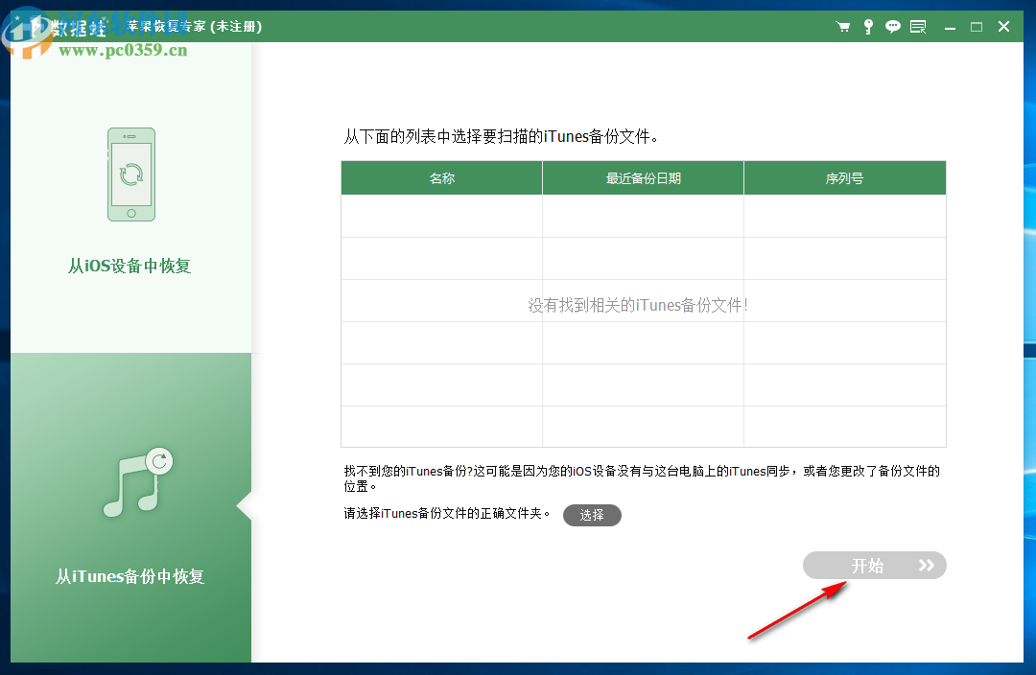Click the double-chevron arrow inside the 开始 button
The width and height of the screenshot is (1036, 675).
926,565
